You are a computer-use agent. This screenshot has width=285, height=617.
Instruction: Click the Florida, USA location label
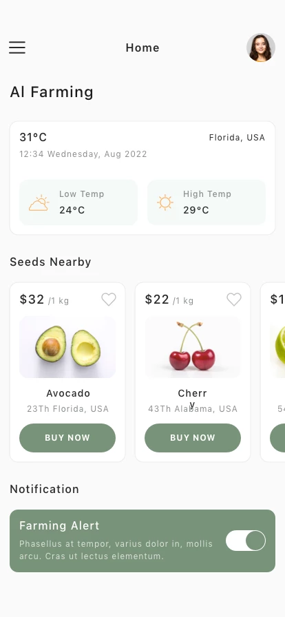237,137
